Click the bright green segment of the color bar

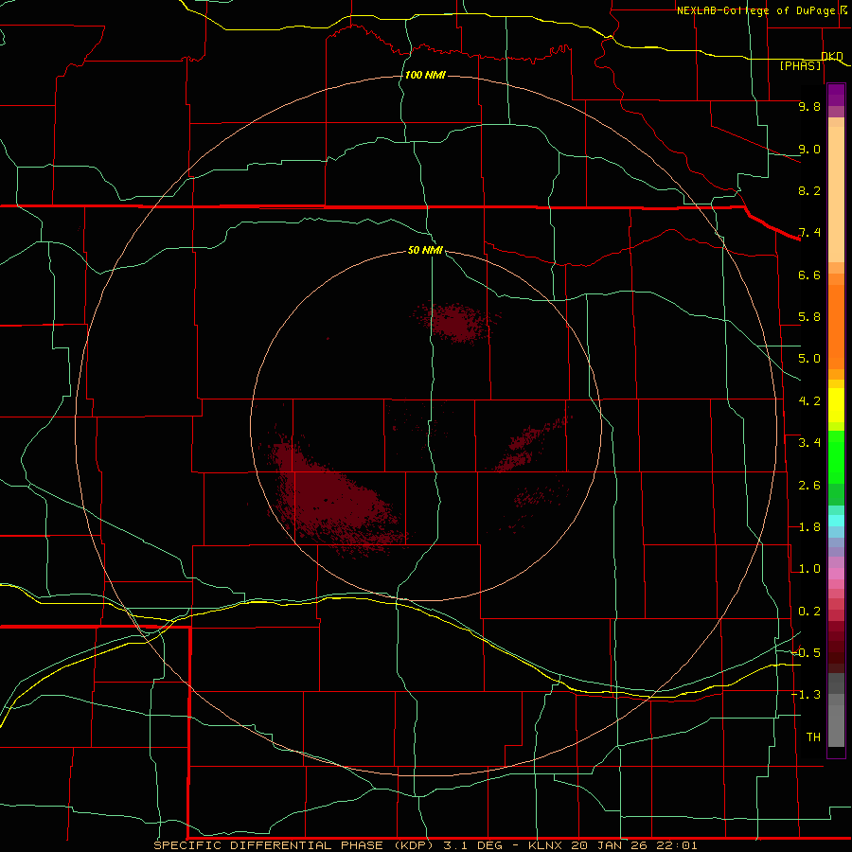tap(836, 456)
